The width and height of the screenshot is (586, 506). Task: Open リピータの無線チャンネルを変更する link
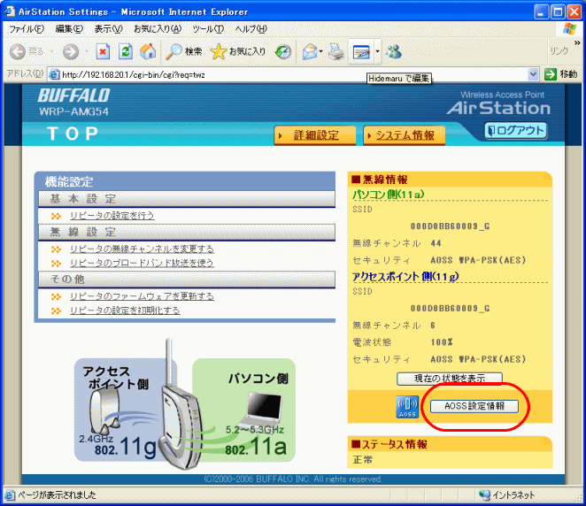(x=142, y=249)
